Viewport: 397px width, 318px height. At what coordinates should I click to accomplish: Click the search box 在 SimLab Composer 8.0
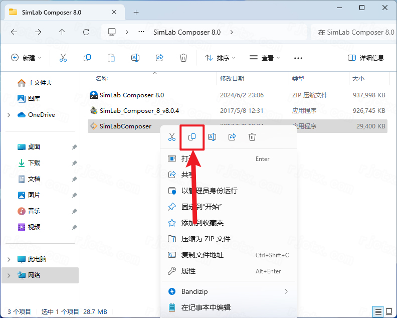point(354,32)
